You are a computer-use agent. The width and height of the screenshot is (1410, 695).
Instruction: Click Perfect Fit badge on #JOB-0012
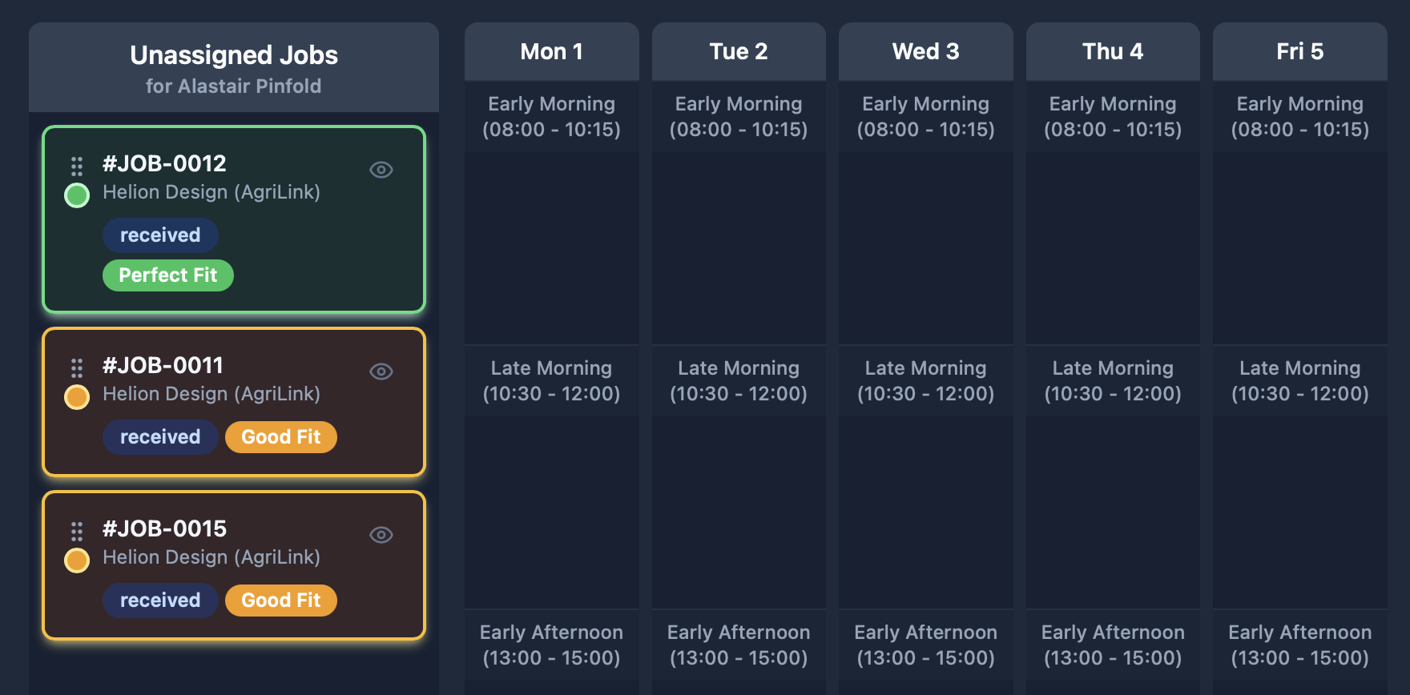(168, 275)
